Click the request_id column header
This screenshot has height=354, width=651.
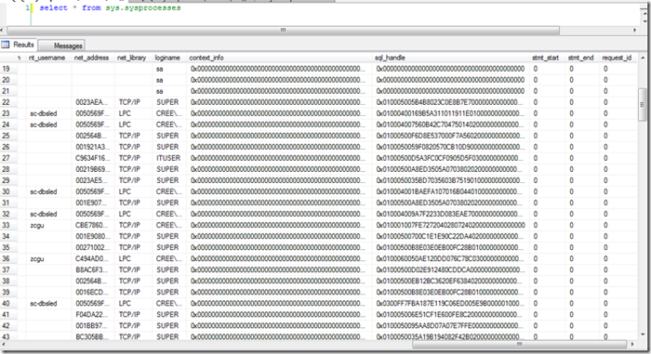coord(617,58)
